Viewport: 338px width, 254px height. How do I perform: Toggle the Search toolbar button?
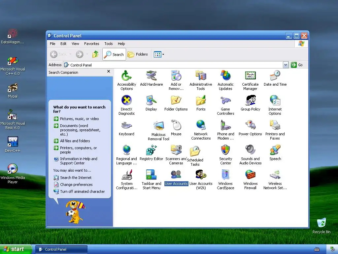coord(114,55)
